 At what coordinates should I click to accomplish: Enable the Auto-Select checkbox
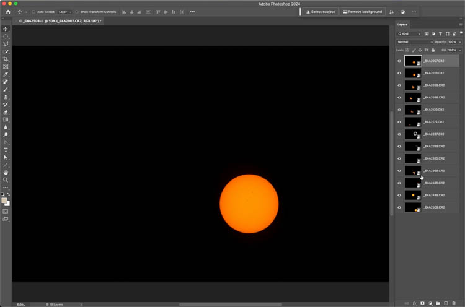click(x=34, y=12)
